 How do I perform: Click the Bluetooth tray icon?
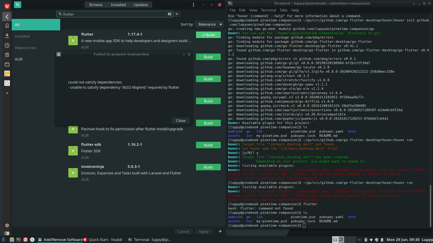[366, 240]
